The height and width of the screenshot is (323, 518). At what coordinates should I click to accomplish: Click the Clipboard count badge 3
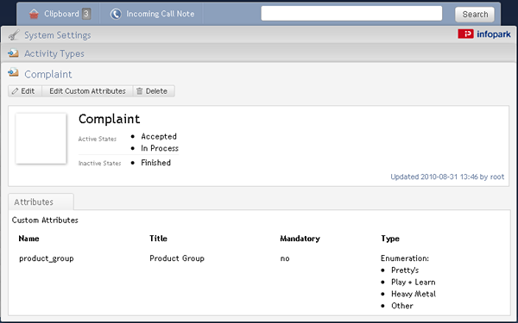click(86, 14)
